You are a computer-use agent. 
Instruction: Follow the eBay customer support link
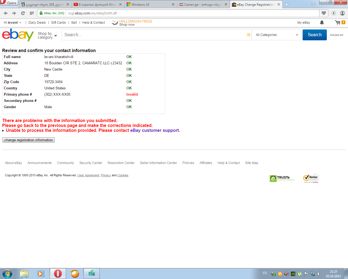tap(154, 131)
